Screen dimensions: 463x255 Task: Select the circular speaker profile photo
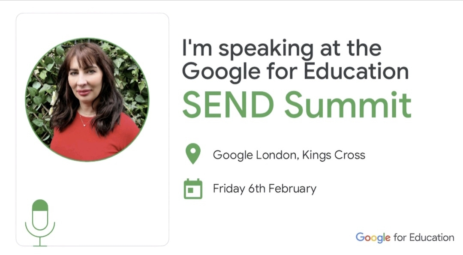click(87, 99)
